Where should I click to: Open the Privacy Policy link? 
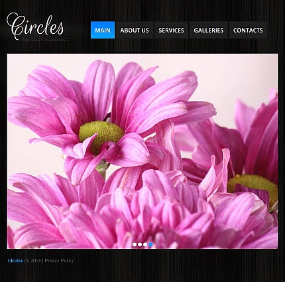point(59,261)
